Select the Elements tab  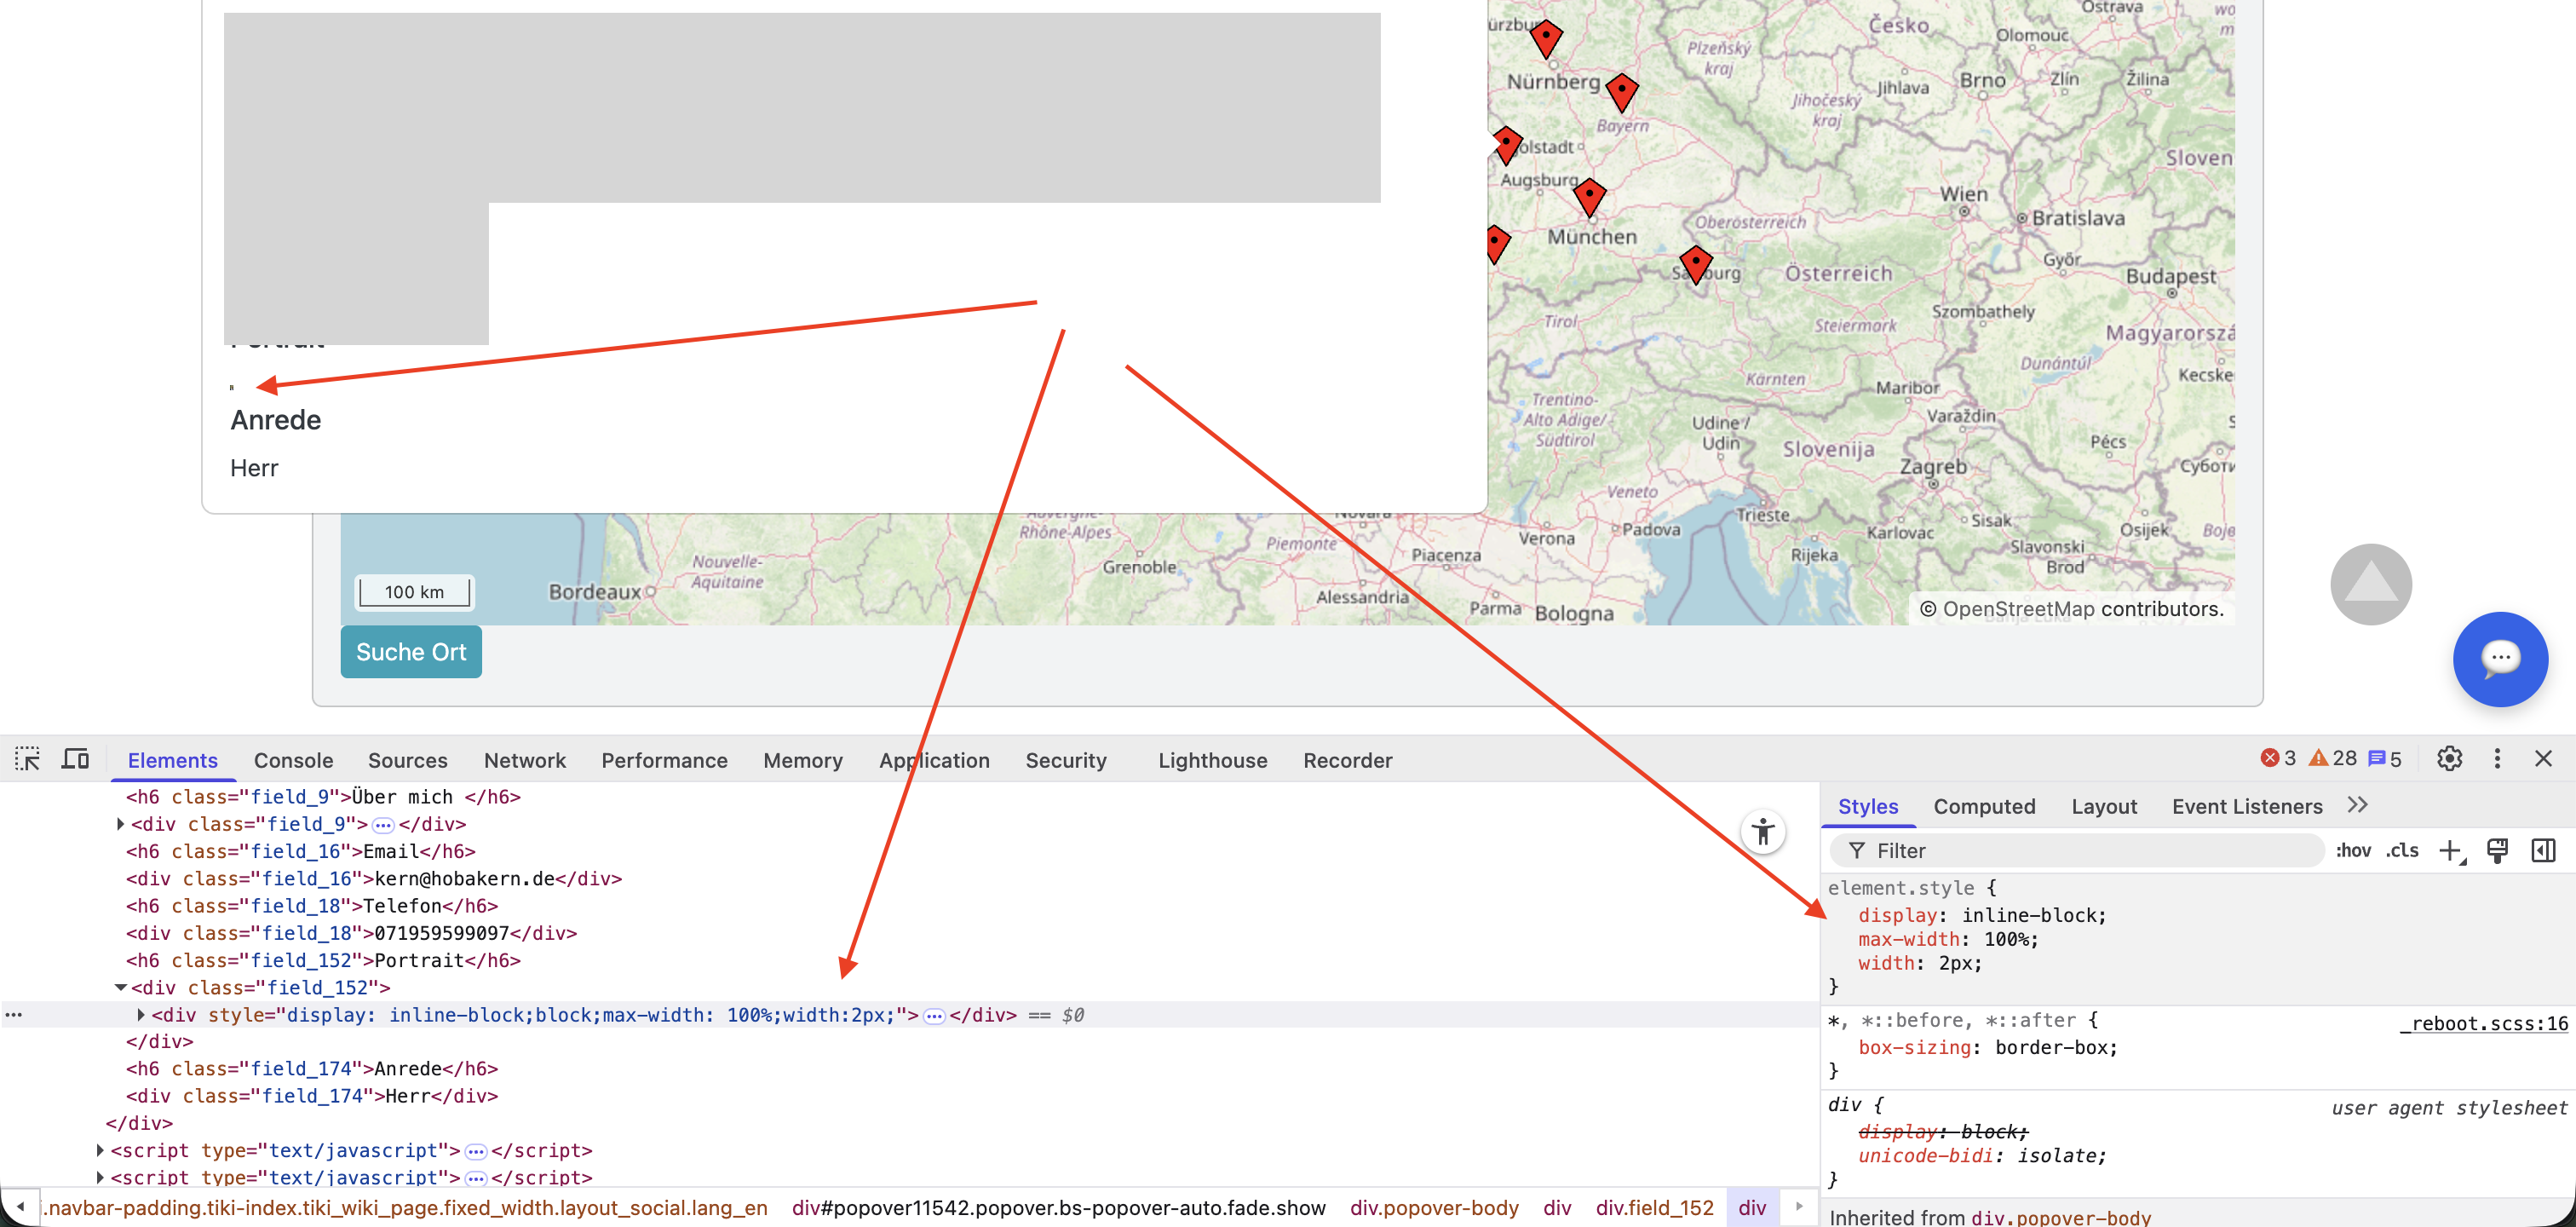tap(172, 760)
